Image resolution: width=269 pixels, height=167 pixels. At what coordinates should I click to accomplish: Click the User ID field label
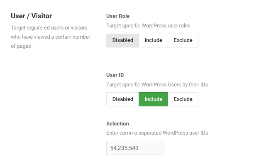(x=115, y=75)
